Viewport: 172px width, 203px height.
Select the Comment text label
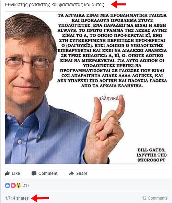coord(48,173)
